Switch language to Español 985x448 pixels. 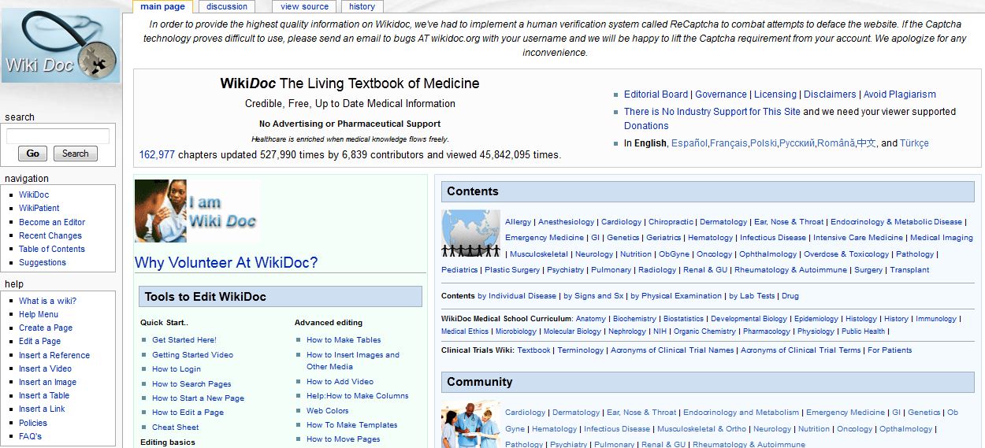[x=689, y=143]
